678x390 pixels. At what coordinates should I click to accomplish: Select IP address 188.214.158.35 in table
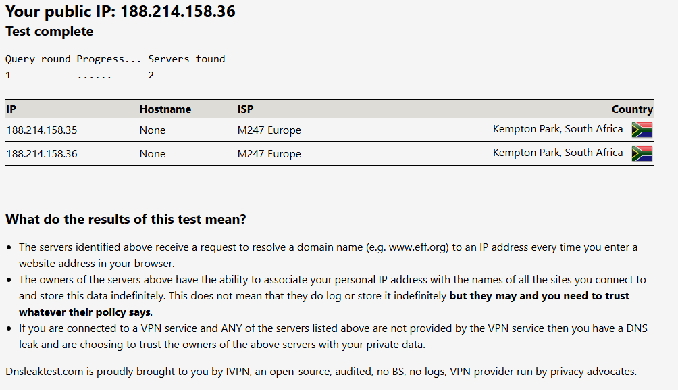coord(41,130)
